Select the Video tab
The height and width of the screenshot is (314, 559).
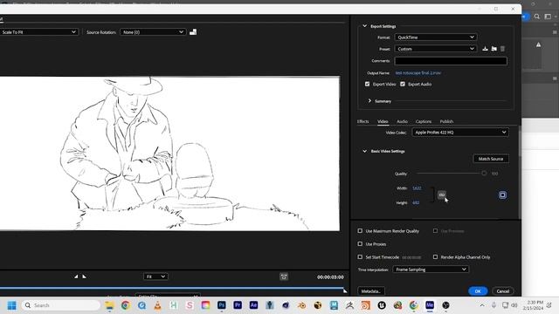tap(383, 121)
